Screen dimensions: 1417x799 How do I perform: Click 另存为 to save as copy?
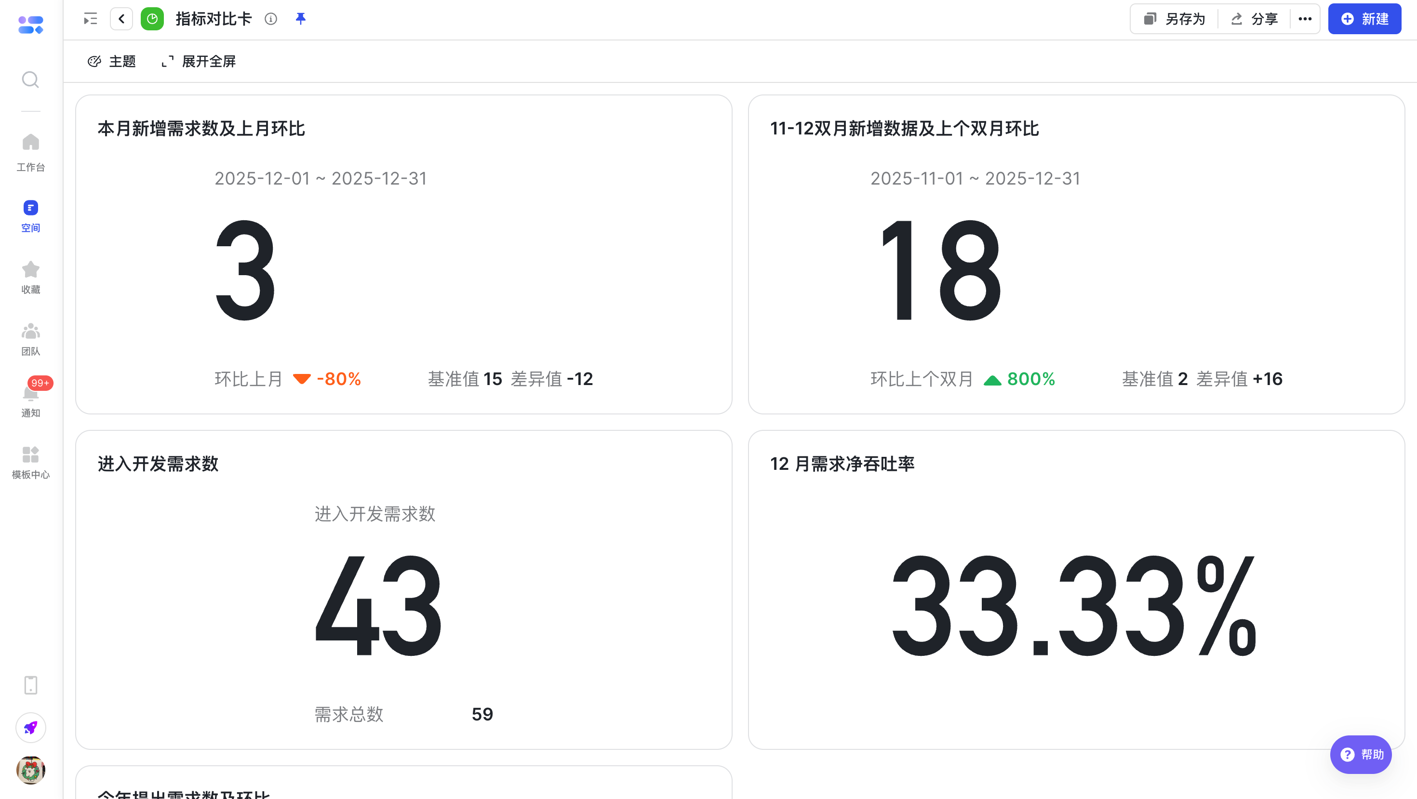tap(1175, 19)
